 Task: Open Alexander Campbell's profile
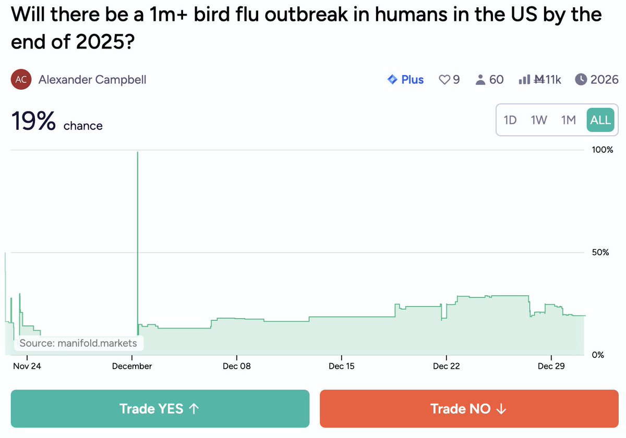92,80
